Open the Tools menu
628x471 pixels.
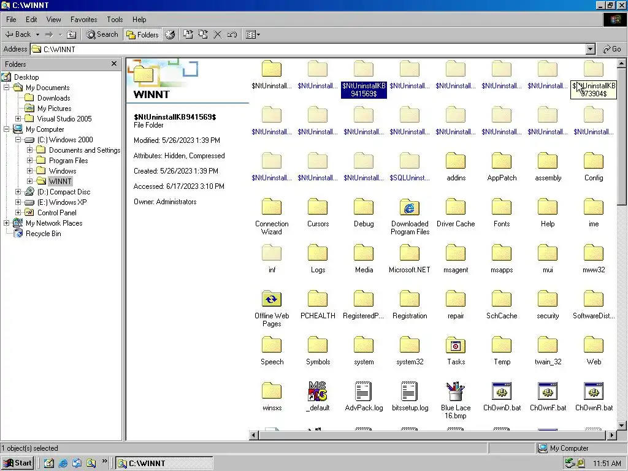point(115,19)
